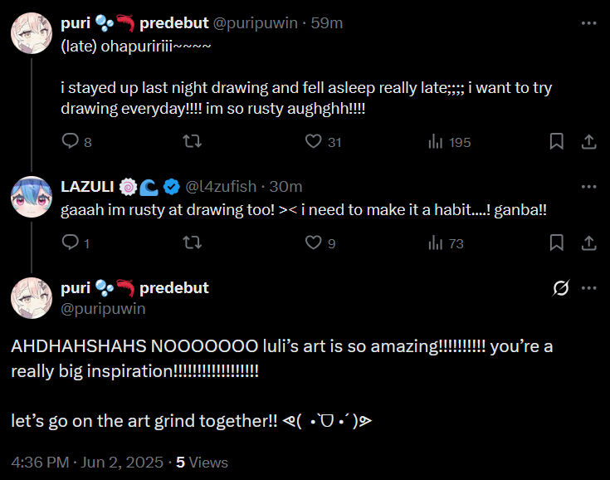Share puri's first tweet
The image size is (610, 480).
pyautogui.click(x=588, y=142)
